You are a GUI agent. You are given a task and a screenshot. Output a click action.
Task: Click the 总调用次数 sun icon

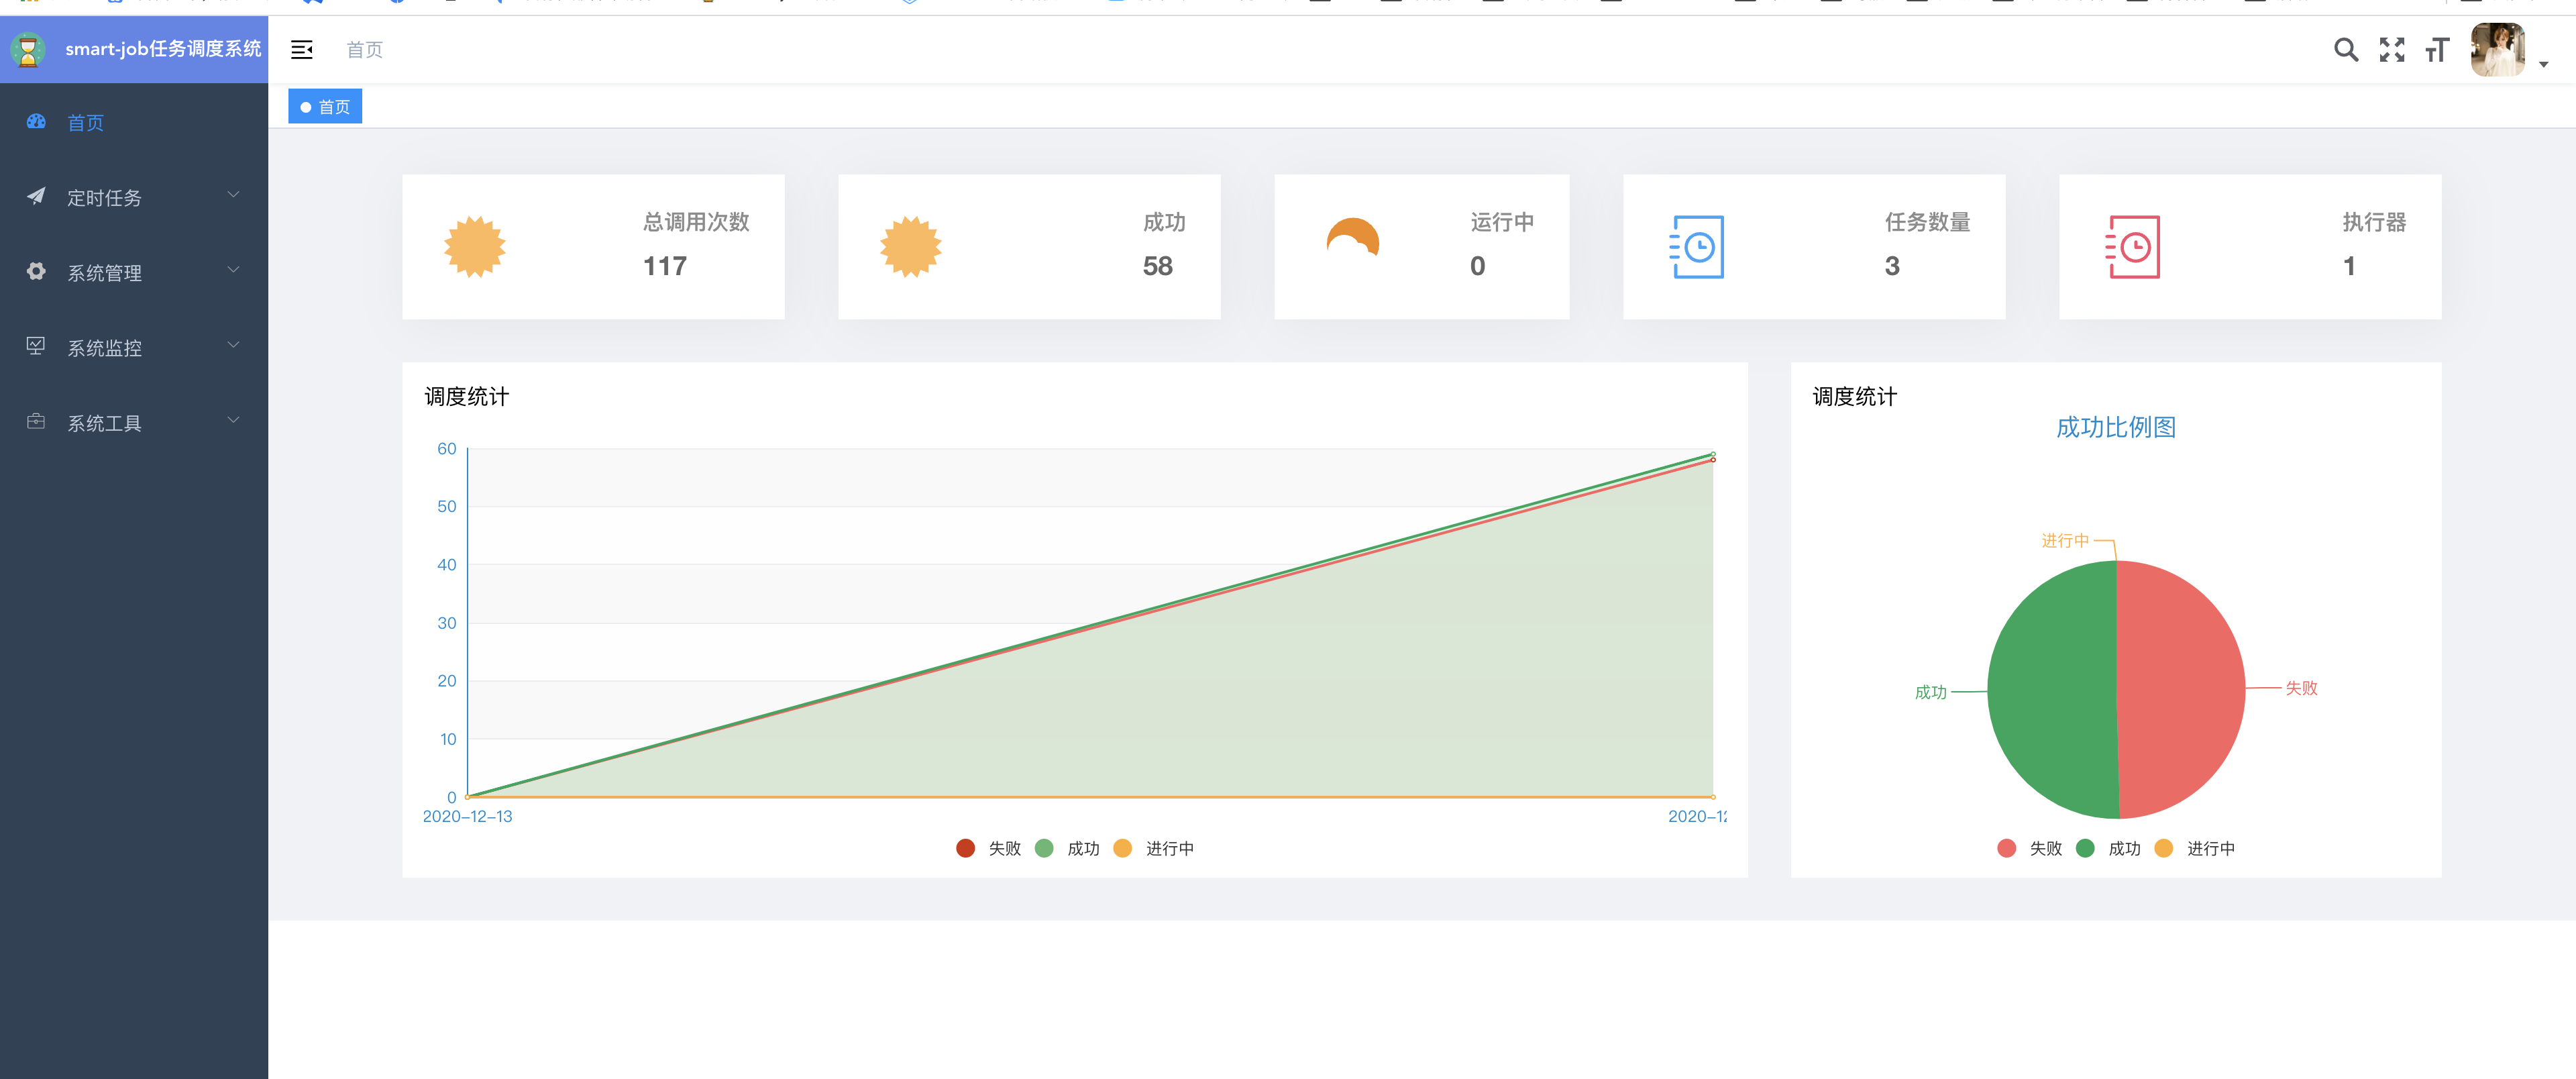[475, 247]
